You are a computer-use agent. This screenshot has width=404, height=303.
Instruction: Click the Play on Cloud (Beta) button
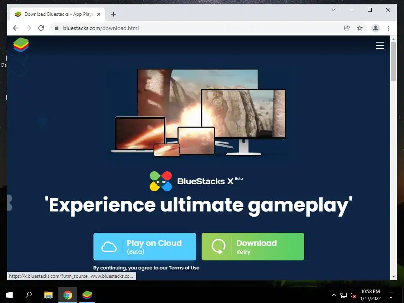145,247
